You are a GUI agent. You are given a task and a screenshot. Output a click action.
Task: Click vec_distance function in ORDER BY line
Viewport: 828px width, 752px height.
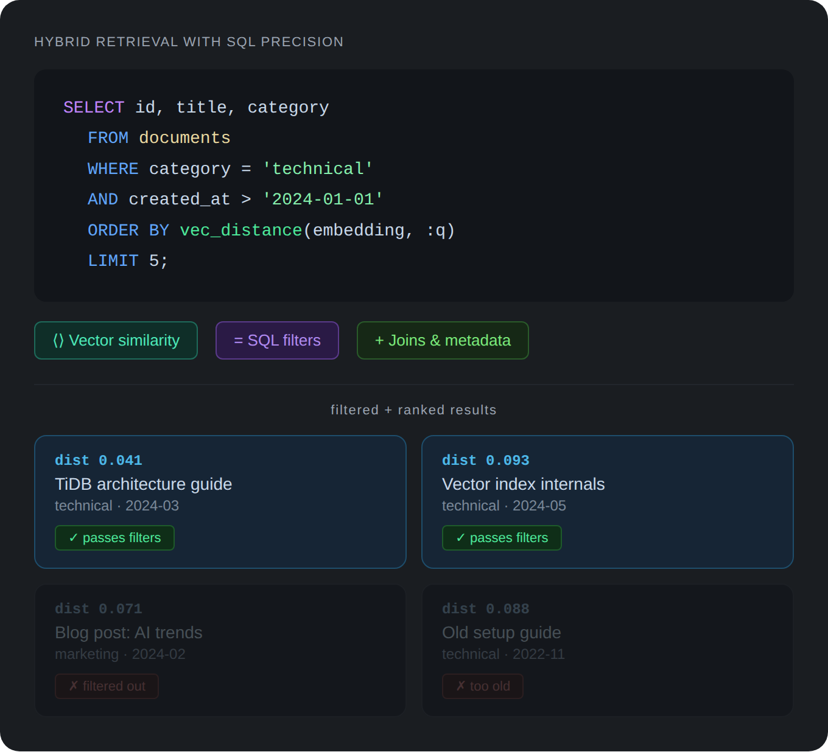pyautogui.click(x=241, y=231)
